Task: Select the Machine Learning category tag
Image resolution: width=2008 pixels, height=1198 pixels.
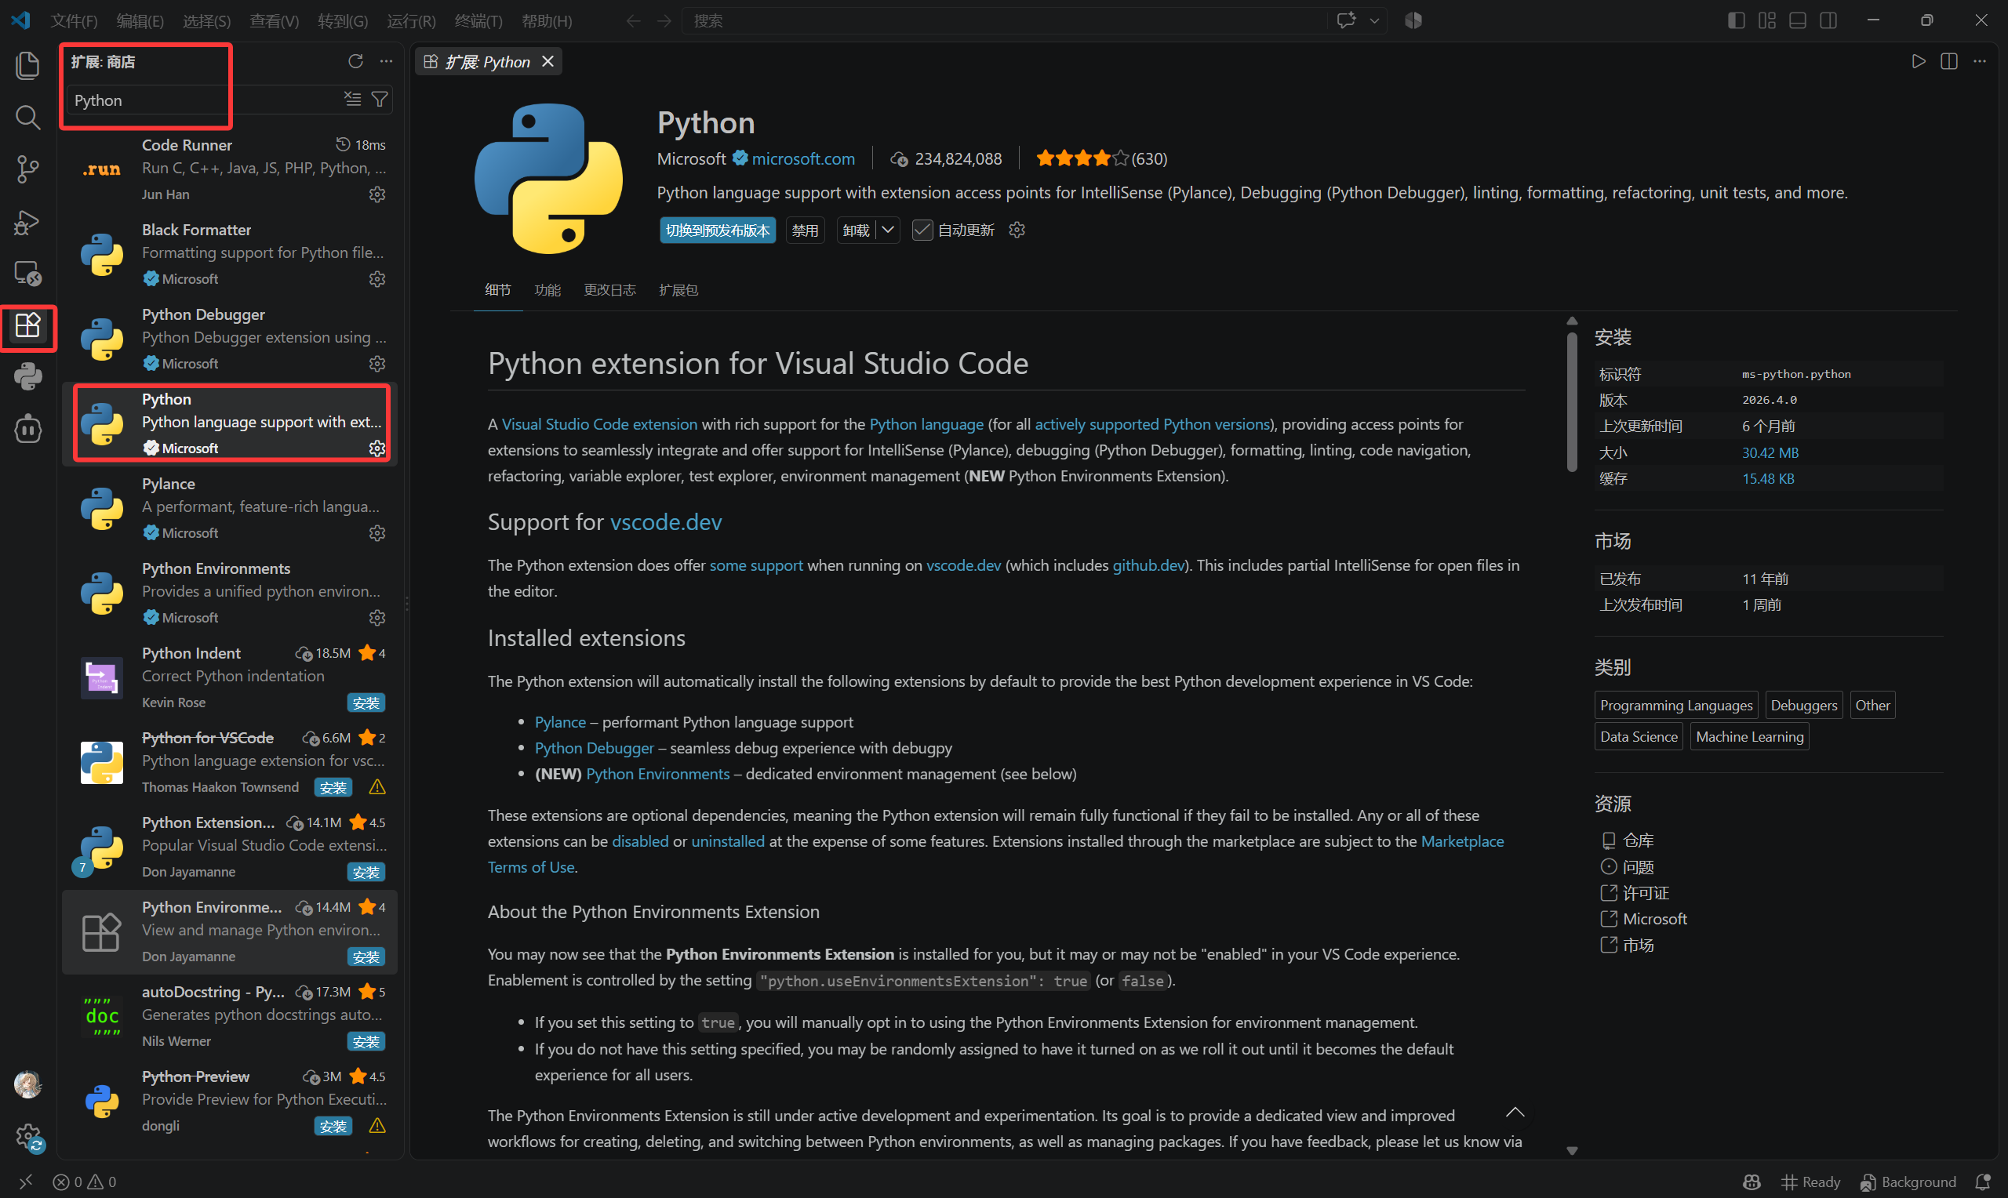Action: pos(1750,737)
